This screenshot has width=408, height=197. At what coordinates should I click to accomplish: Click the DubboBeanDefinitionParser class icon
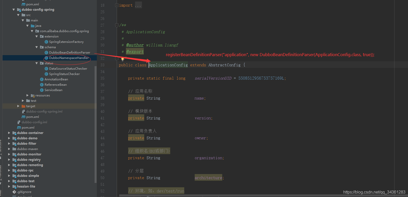click(46, 53)
